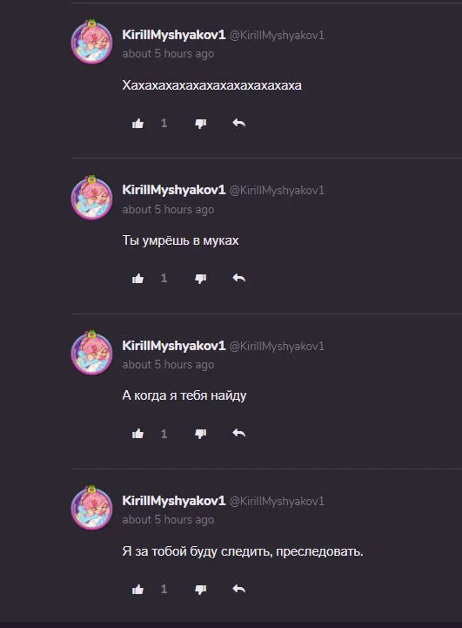Dislike the "Я за тобой буду следить" comment
This screenshot has width=462, height=628.
200,590
